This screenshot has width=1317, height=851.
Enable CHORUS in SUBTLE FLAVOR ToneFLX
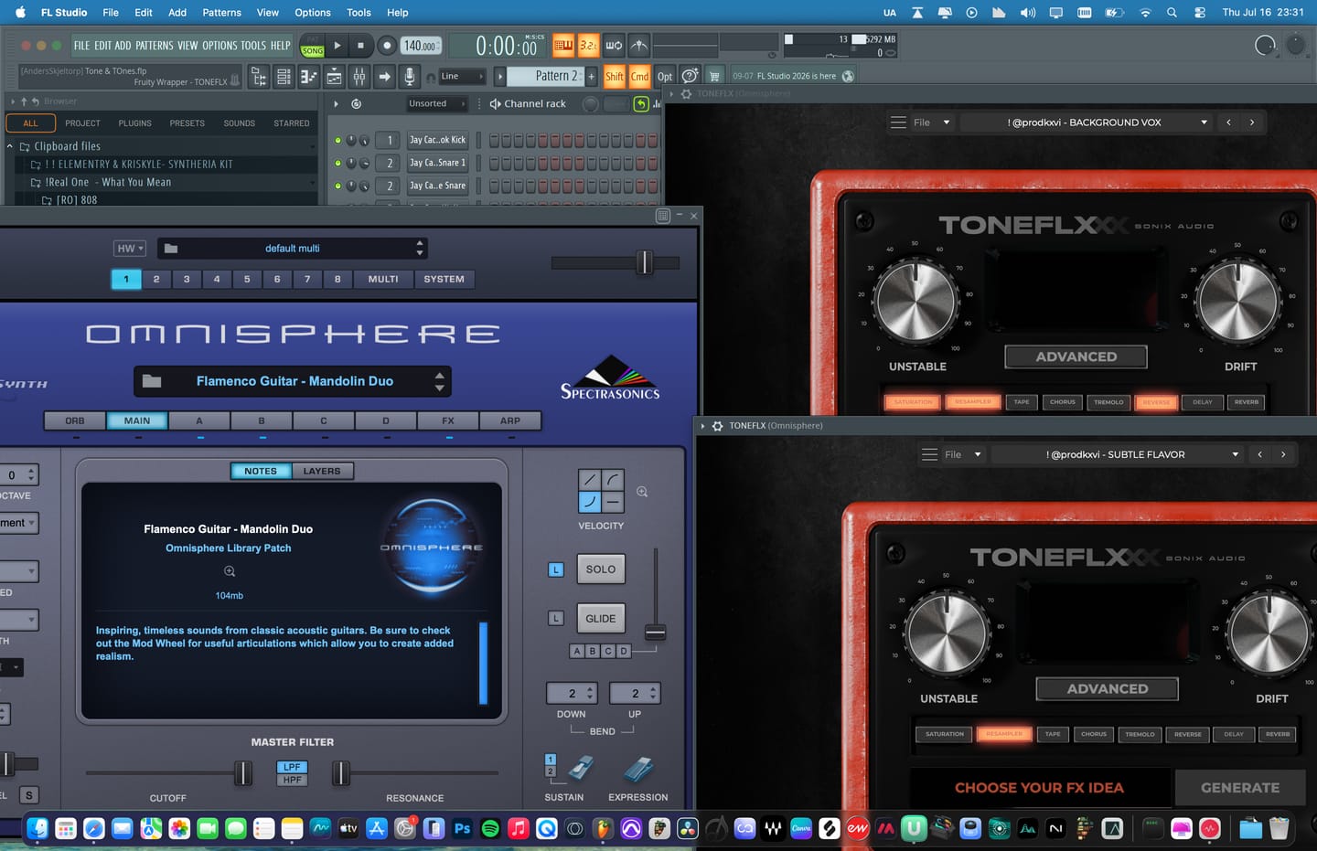pyautogui.click(x=1094, y=734)
